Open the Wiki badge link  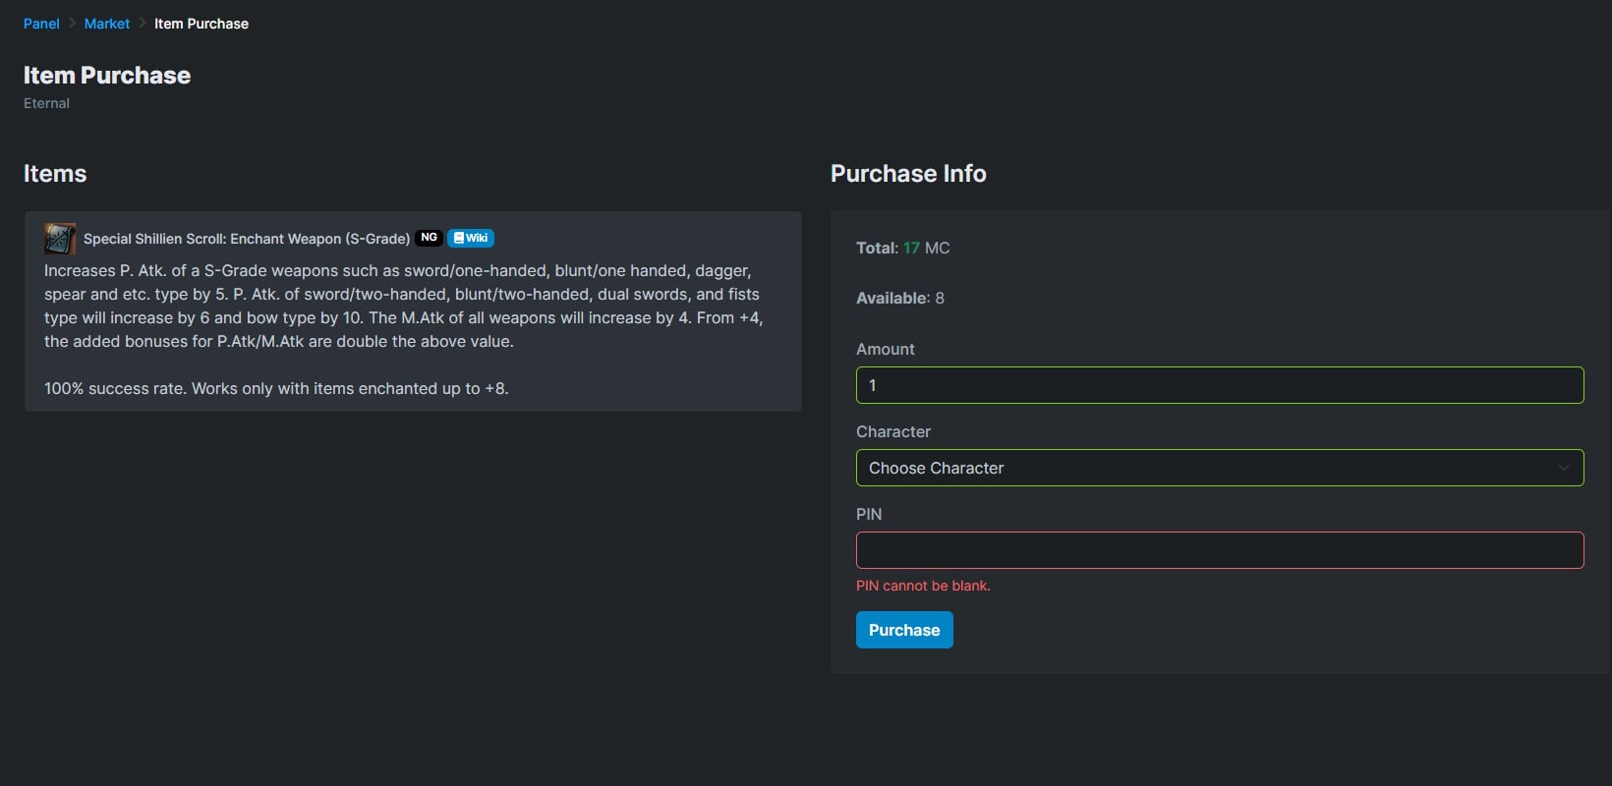pos(471,238)
